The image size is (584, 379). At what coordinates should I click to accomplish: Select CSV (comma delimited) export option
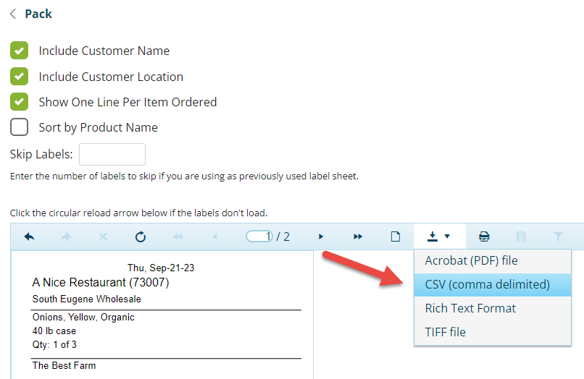pyautogui.click(x=487, y=284)
